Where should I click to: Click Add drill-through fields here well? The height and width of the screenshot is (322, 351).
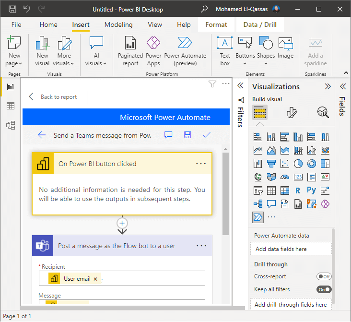click(x=291, y=305)
